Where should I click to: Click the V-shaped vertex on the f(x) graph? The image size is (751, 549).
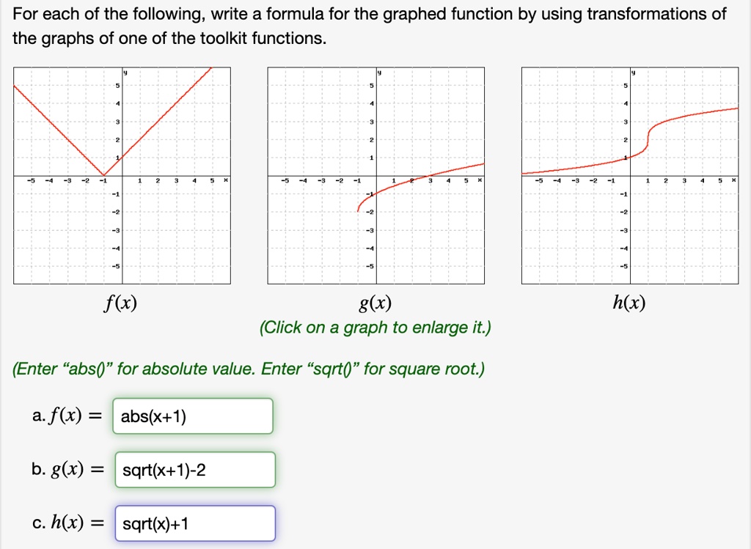[104, 175]
